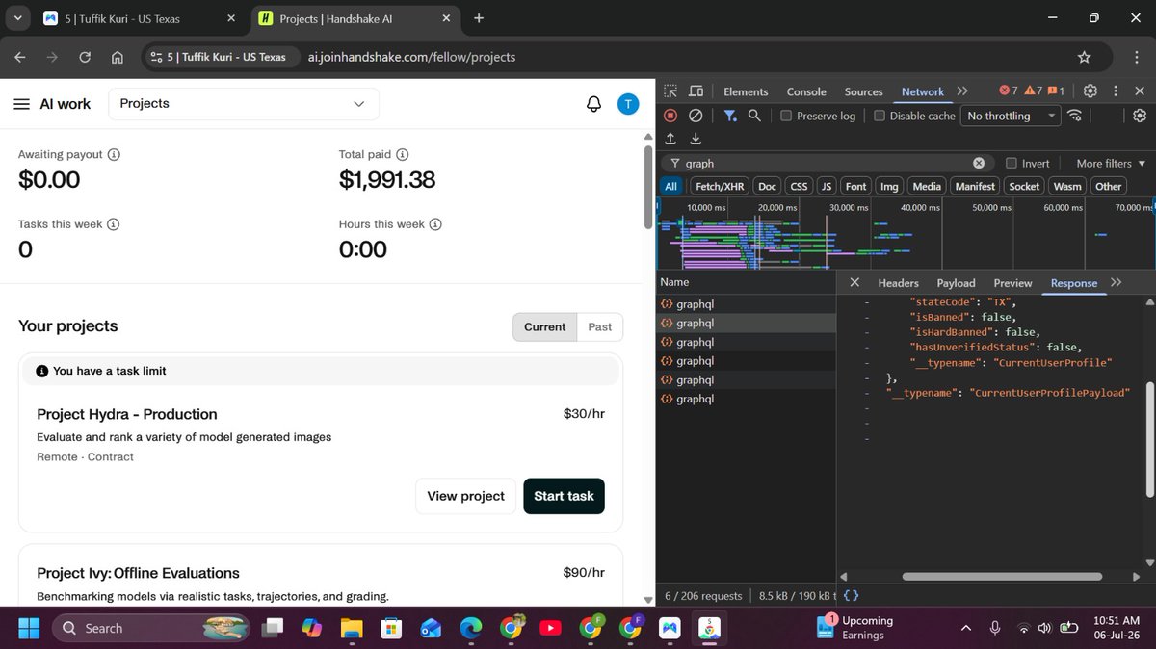Open the Payload tab
The image size is (1156, 649).
[x=956, y=283]
